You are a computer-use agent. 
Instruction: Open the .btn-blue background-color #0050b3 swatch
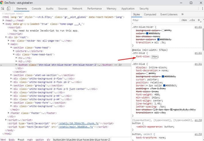[x=163, y=77]
